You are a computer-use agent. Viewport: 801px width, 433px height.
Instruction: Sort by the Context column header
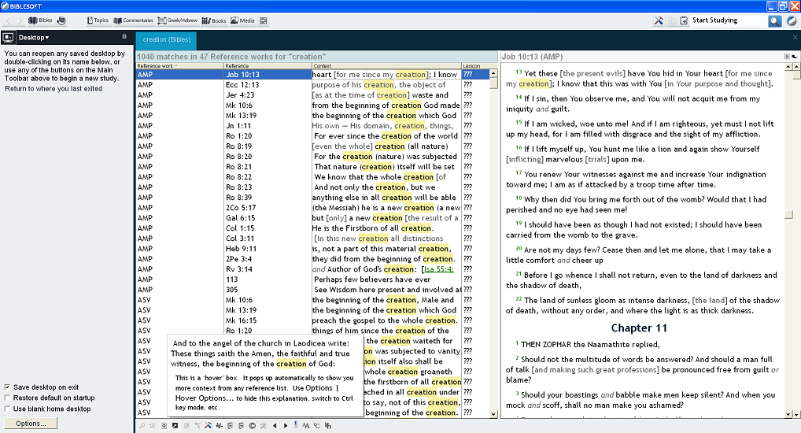(x=386, y=66)
